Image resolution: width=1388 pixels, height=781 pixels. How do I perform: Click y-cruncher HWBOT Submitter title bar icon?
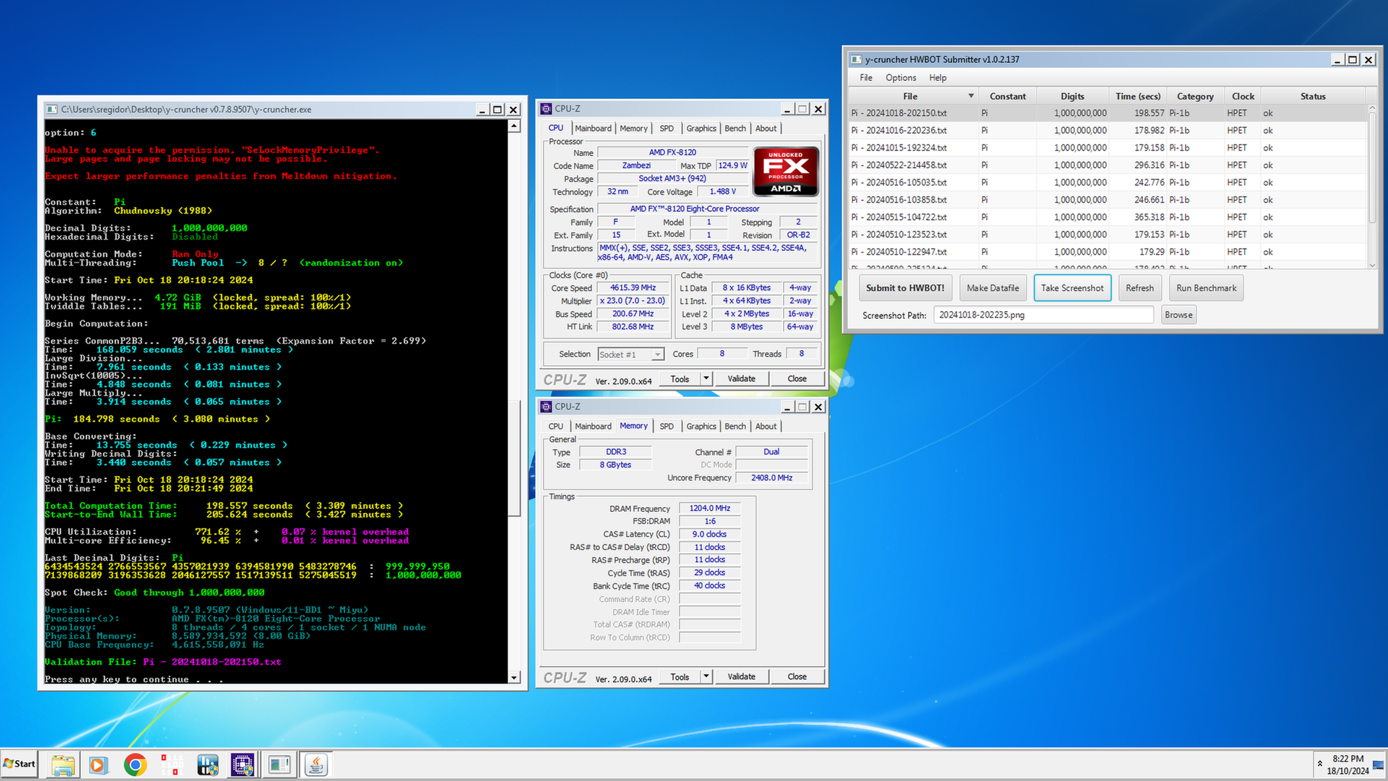(x=856, y=59)
